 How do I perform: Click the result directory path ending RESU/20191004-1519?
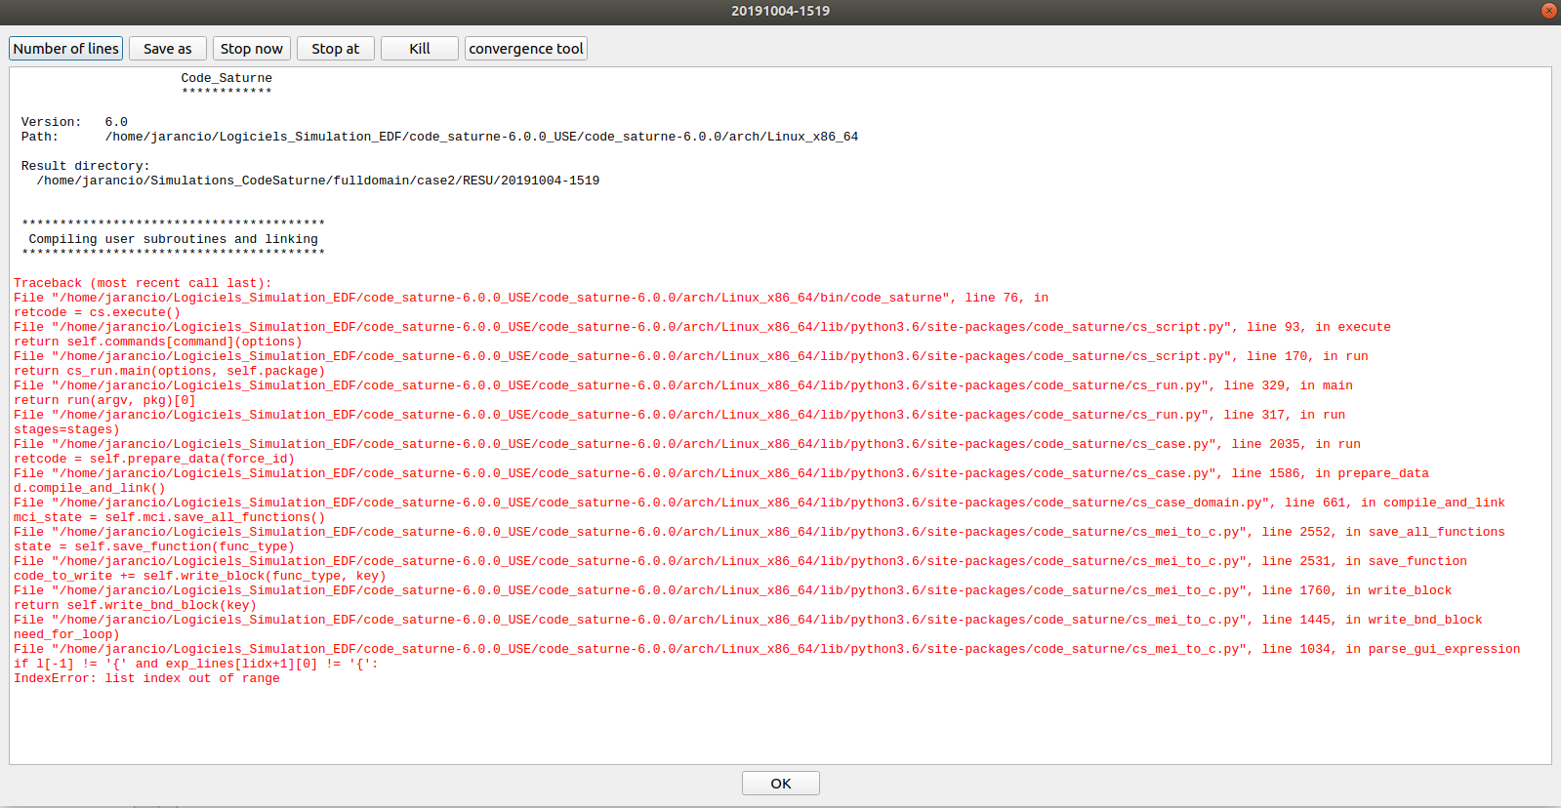[318, 181]
